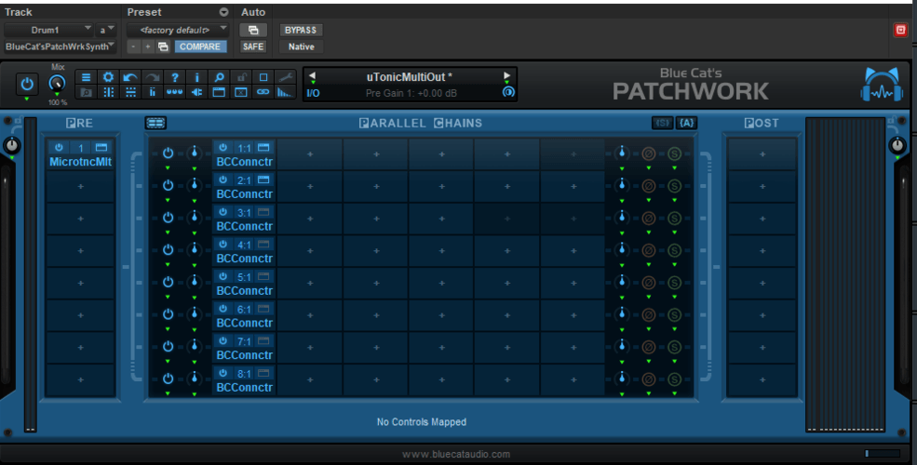Click the parallel chains layout icon

click(x=155, y=123)
